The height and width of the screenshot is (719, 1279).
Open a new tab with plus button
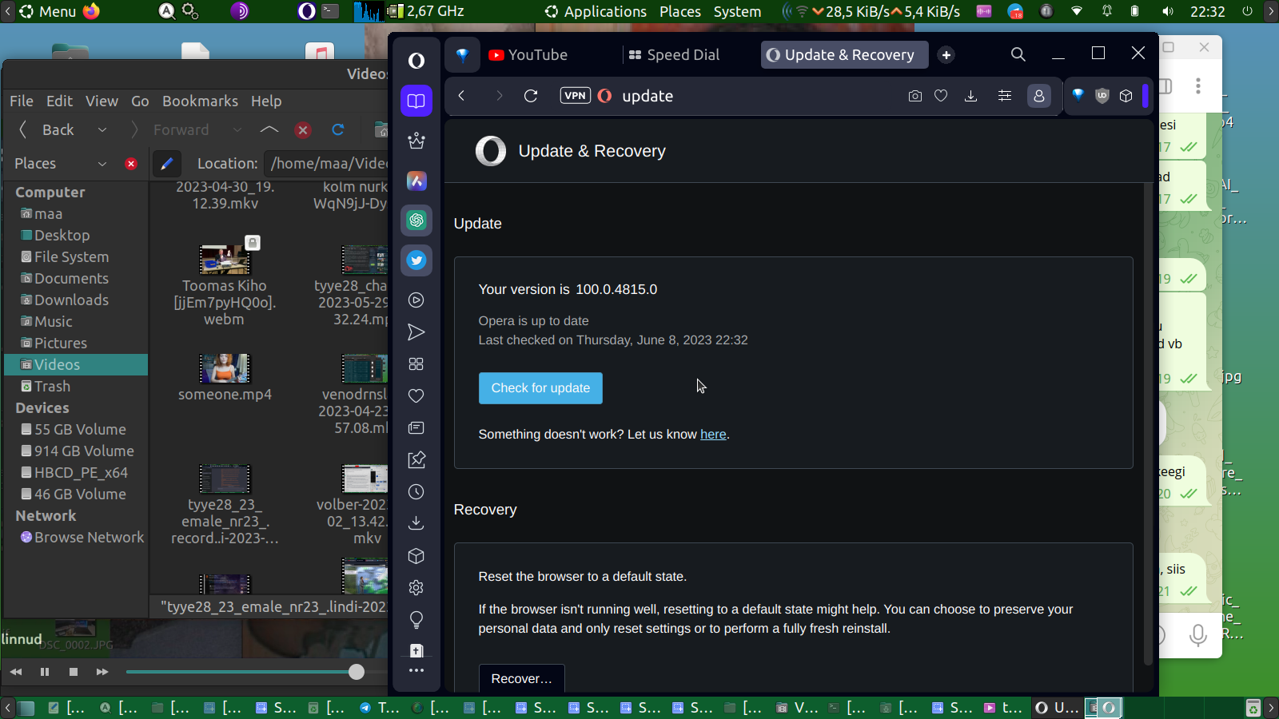click(x=946, y=55)
